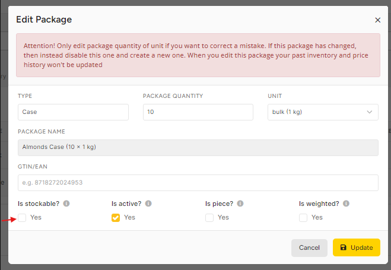Uncheck the Is active checkbox
The image size is (391, 270).
(116, 218)
